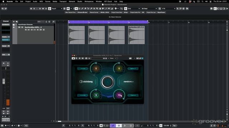Click the purple Timing knob showing 10
The image size is (229, 128).
(119, 95)
